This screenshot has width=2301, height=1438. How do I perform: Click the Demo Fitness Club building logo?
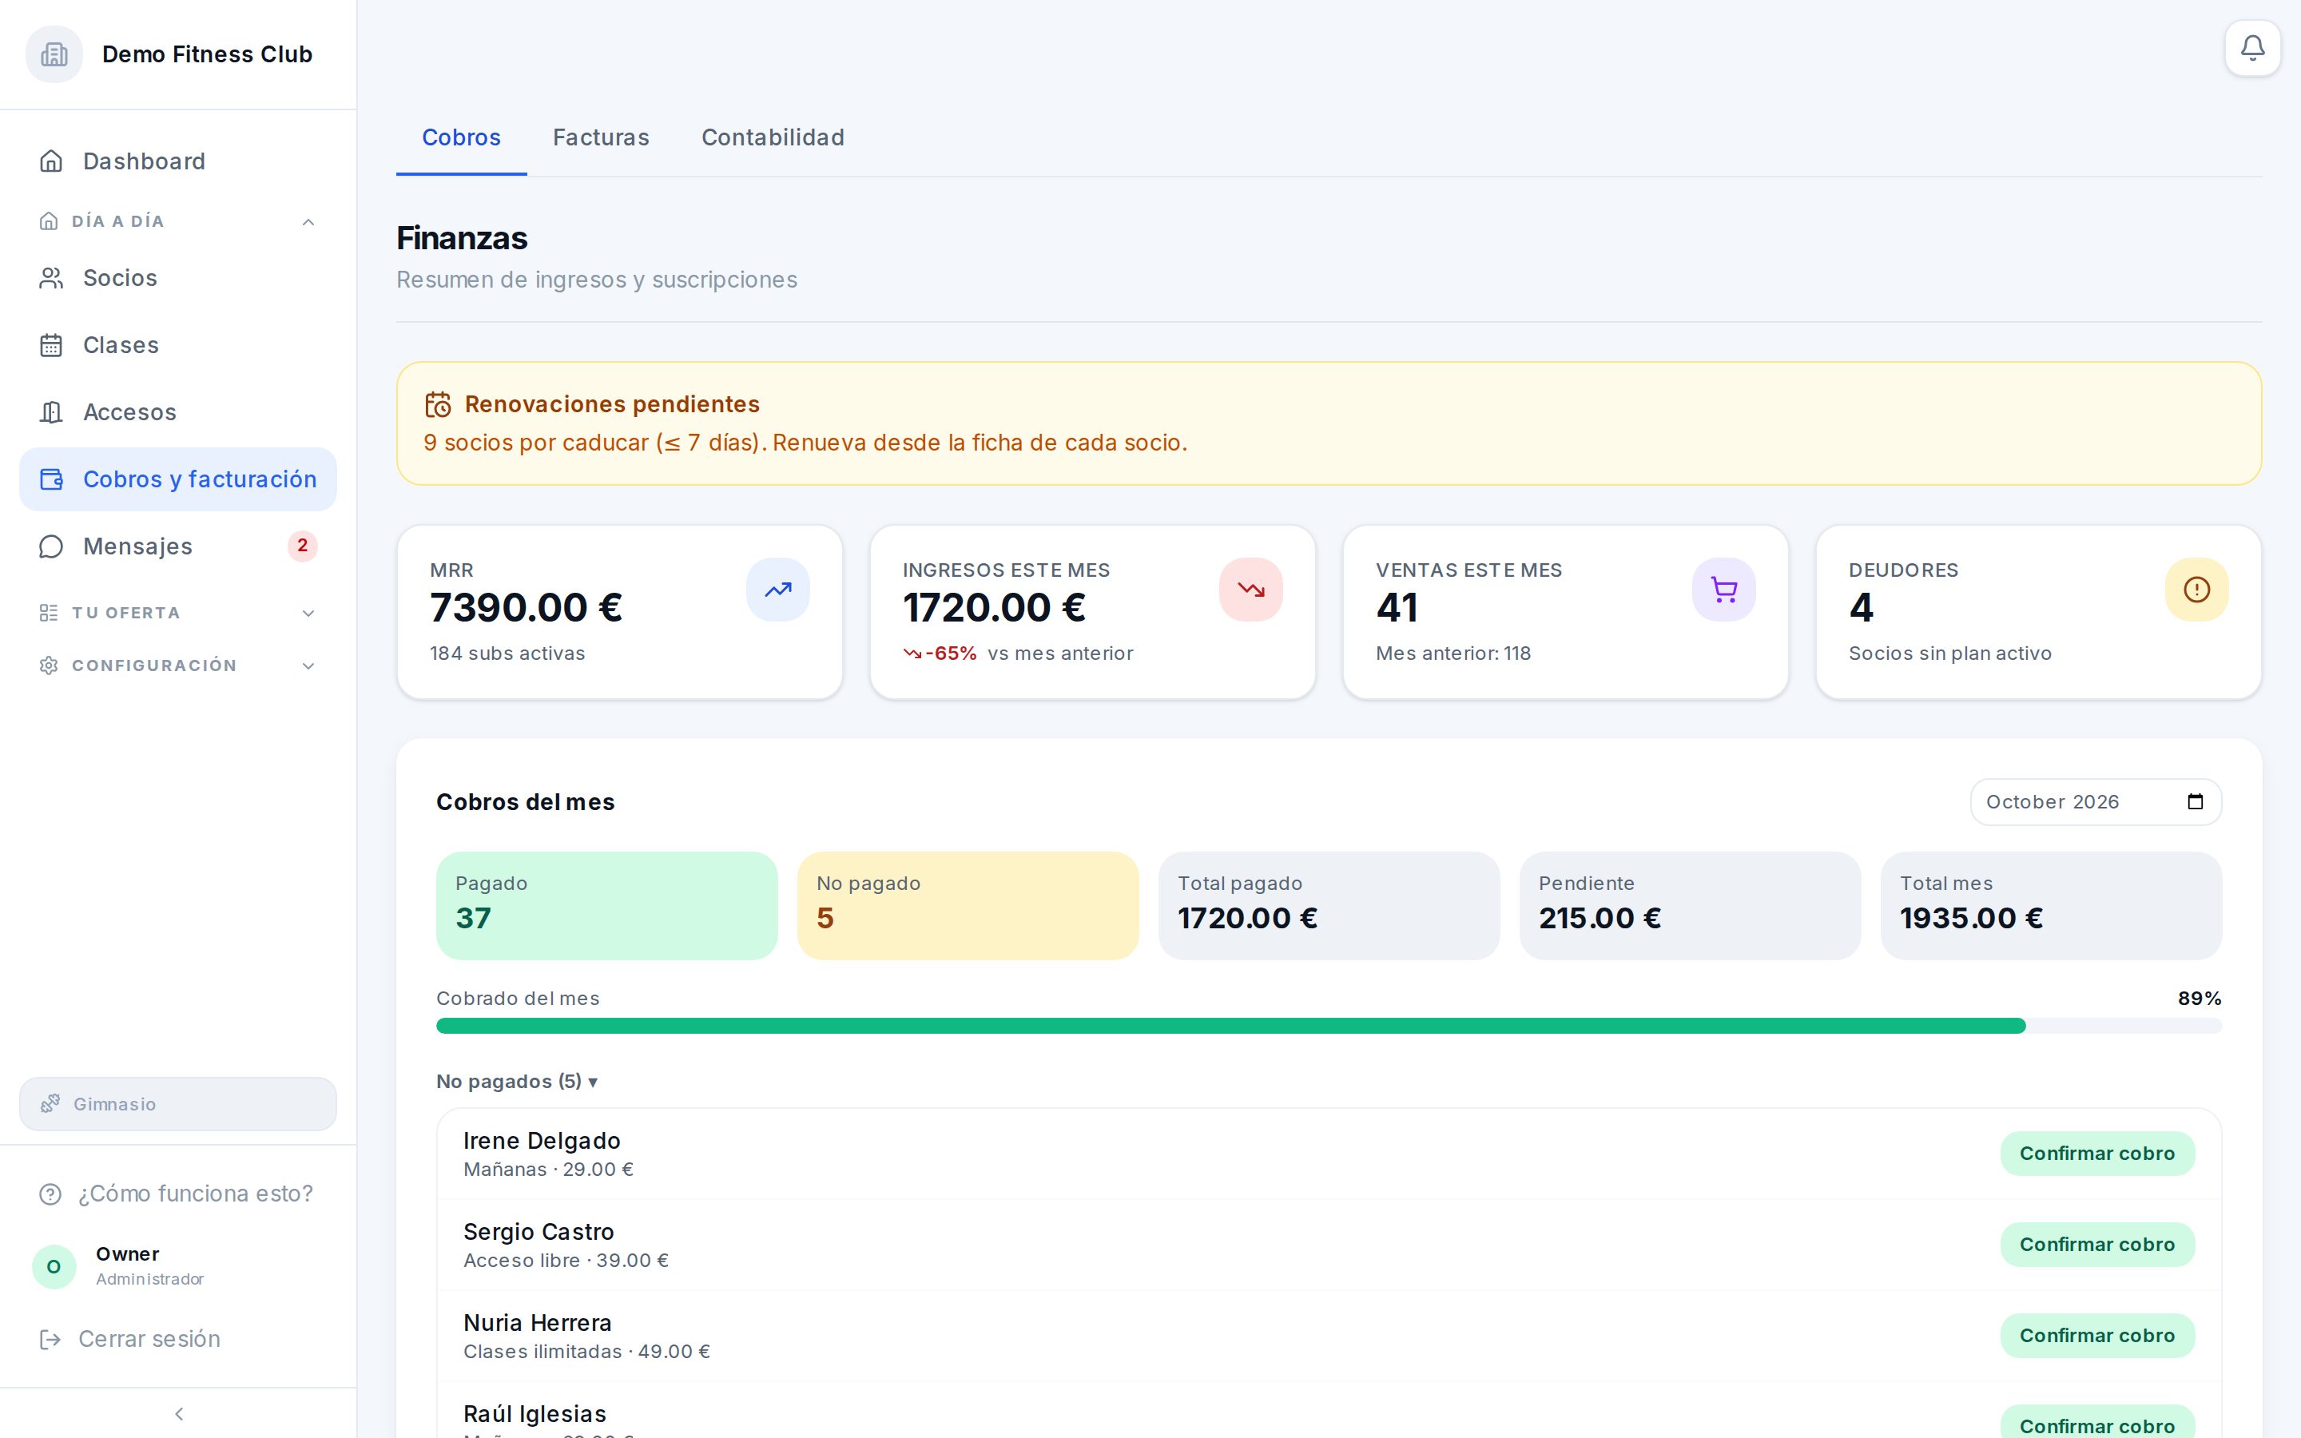(54, 54)
